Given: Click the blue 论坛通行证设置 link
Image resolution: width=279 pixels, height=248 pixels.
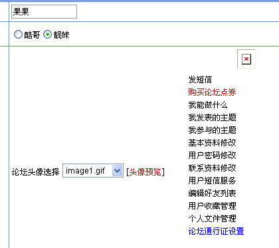Looking at the screenshot, I should tap(216, 231).
